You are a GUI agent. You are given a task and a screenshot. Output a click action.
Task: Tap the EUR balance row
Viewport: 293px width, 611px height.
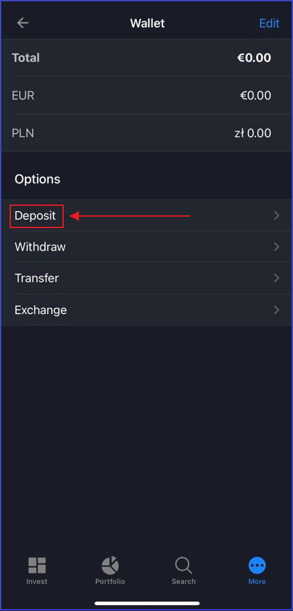(146, 95)
